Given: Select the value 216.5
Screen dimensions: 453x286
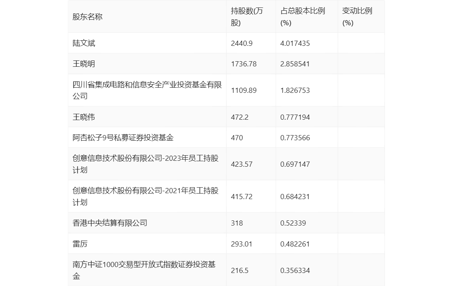Looking at the screenshot, I should coord(240,271).
